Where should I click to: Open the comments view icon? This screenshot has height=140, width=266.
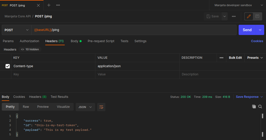coord(257,16)
